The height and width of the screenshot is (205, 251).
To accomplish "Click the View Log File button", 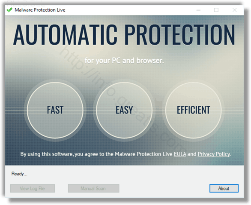I will point(33,188).
